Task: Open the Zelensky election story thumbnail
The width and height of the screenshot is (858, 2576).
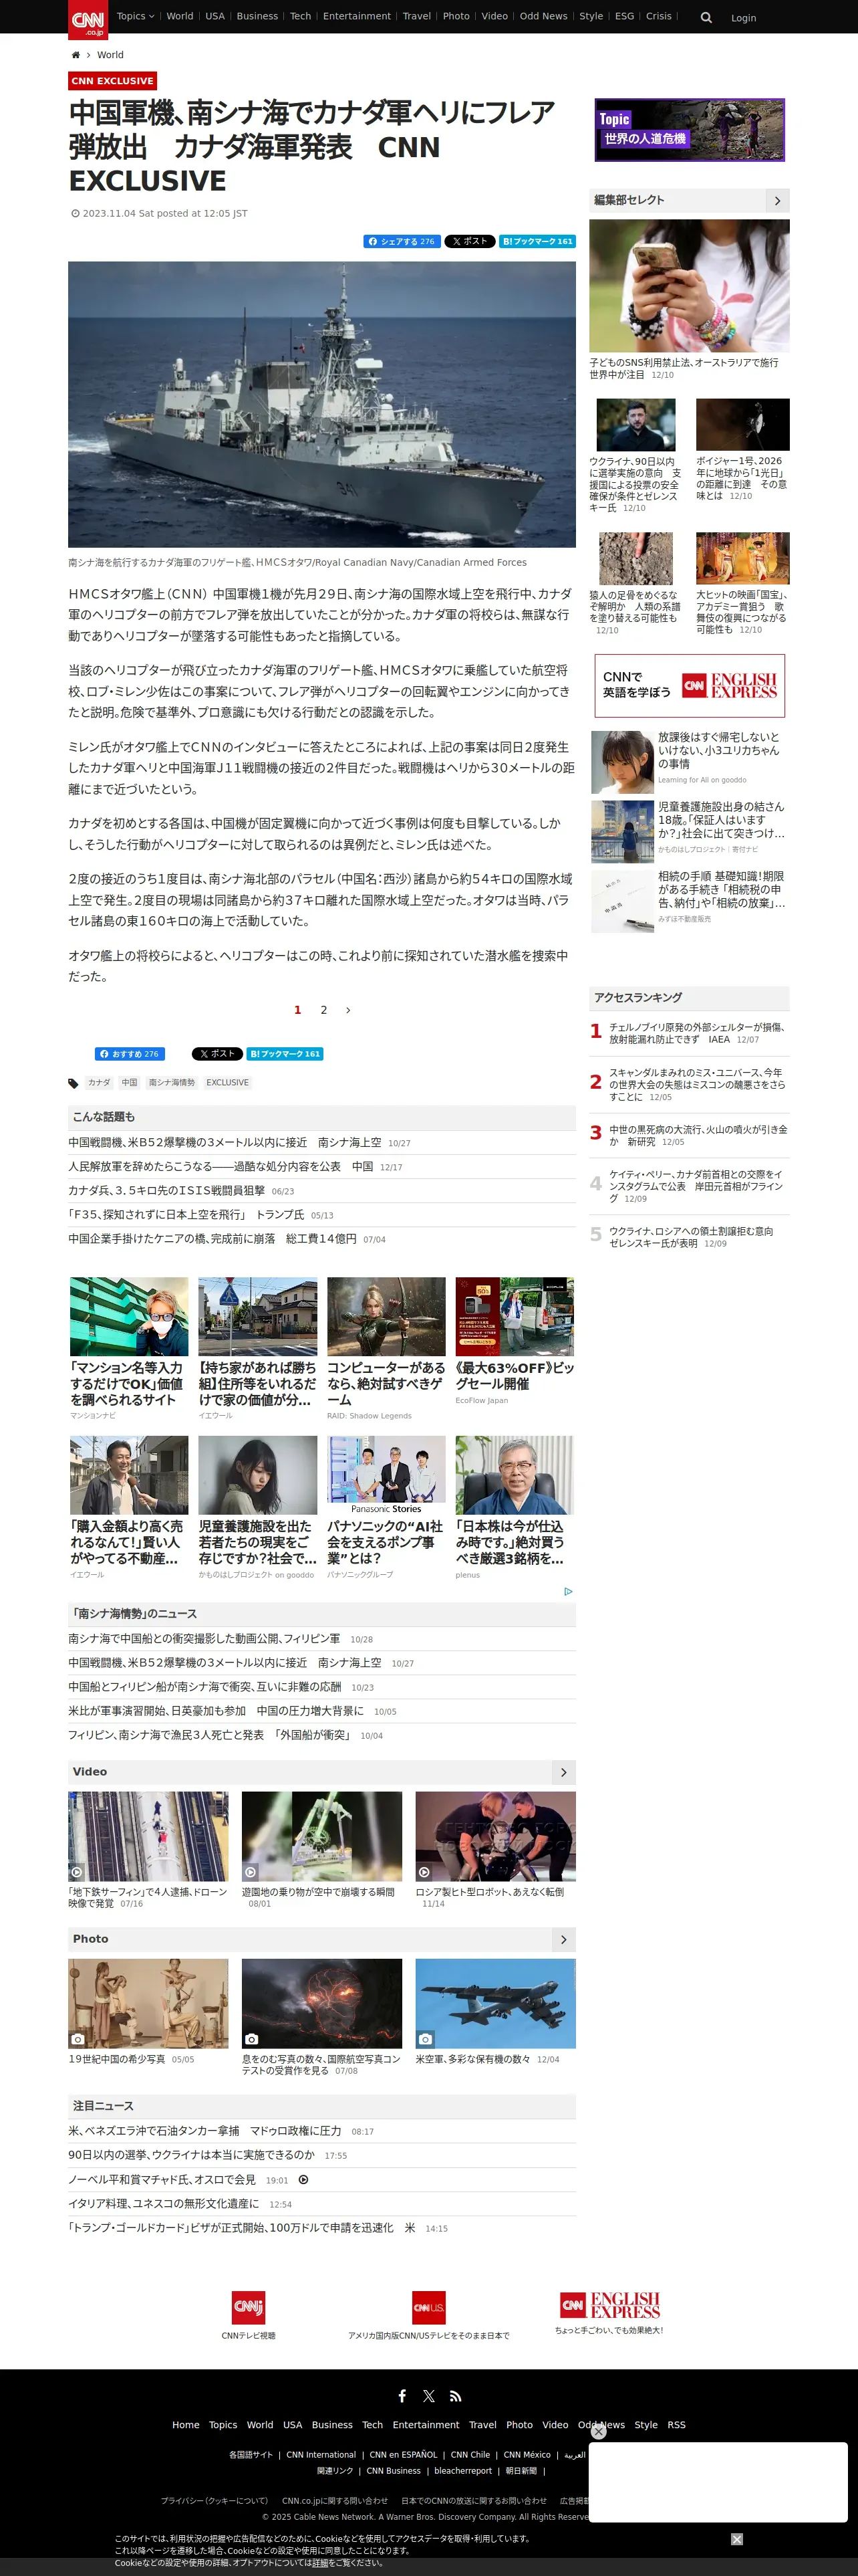Action: click(635, 425)
